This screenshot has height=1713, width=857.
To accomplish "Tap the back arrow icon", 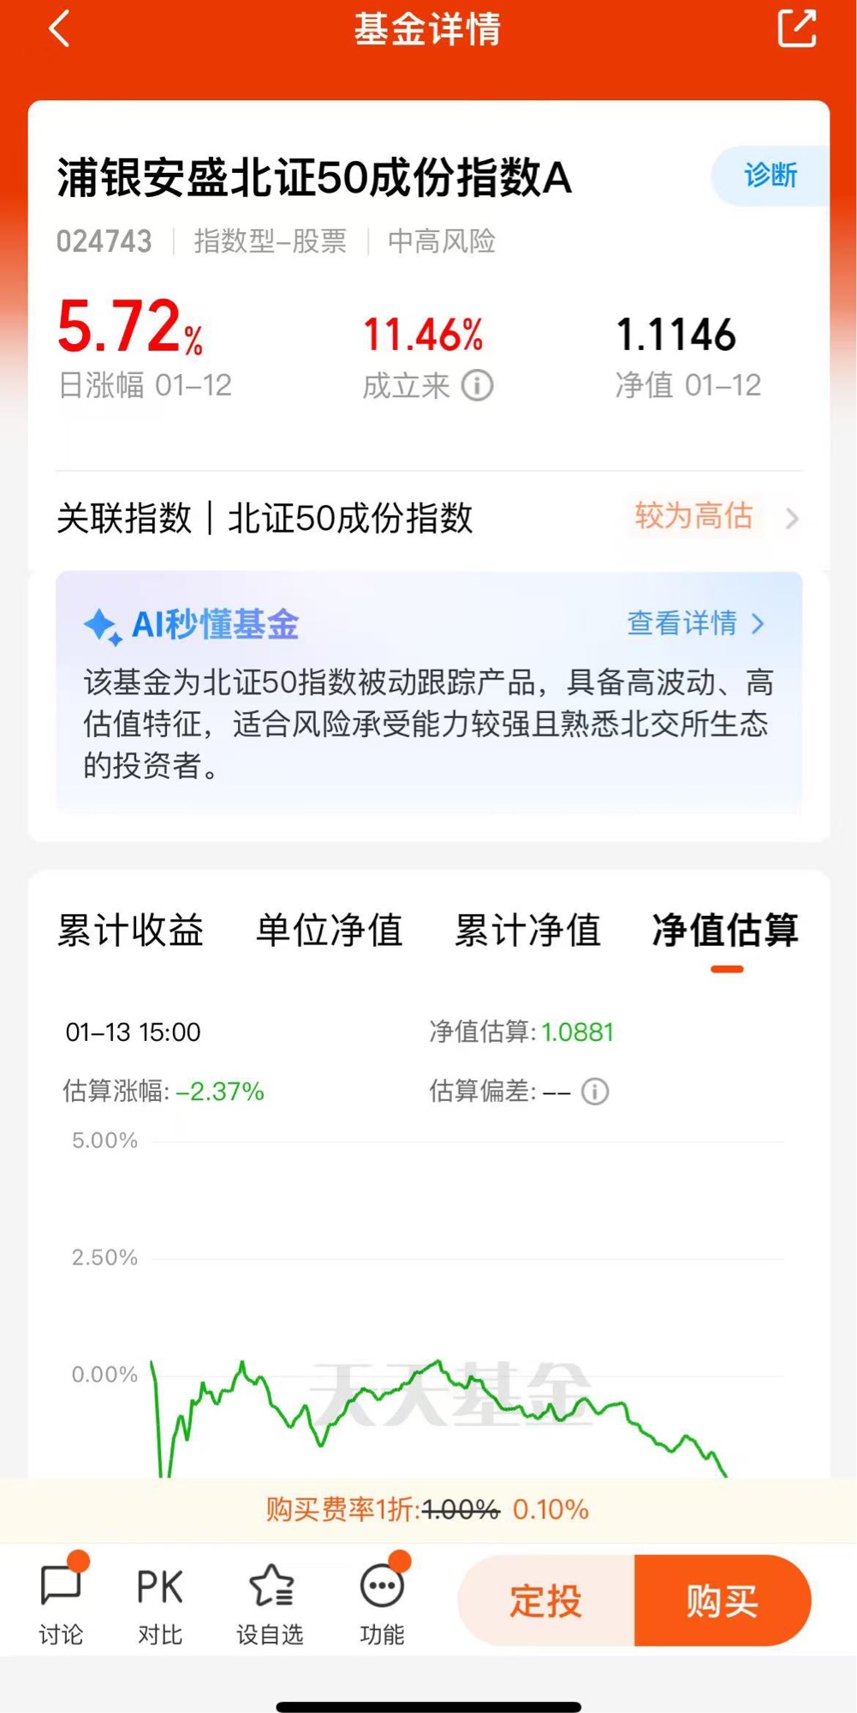I will click(x=59, y=29).
